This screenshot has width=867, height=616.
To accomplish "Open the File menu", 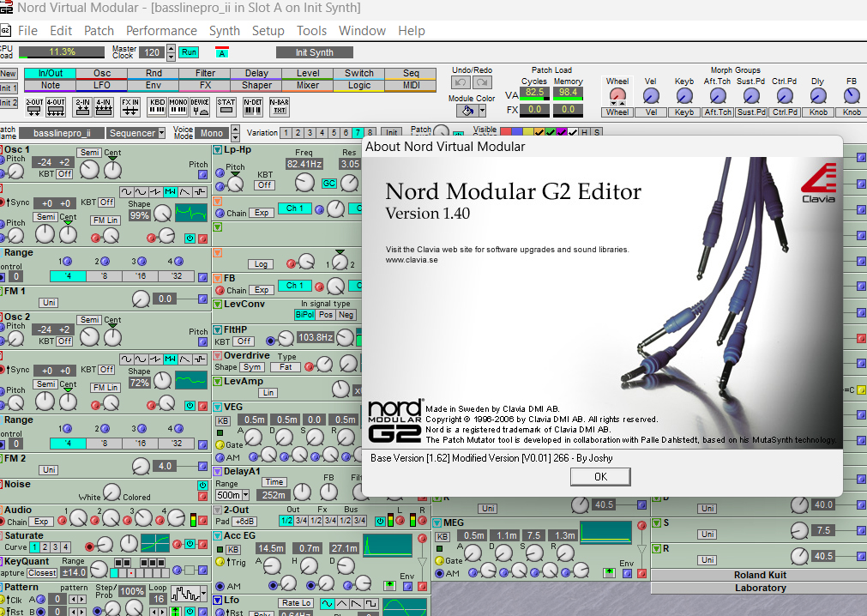I will click(27, 31).
